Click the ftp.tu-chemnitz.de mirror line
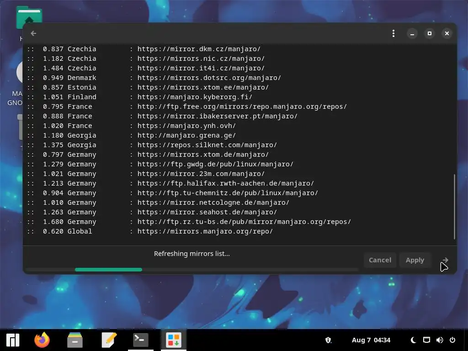Image resolution: width=468 pixels, height=351 pixels. click(x=172, y=193)
